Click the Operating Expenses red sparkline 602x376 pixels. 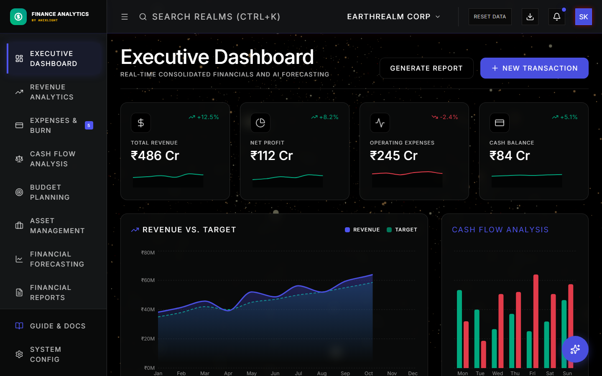tap(407, 179)
